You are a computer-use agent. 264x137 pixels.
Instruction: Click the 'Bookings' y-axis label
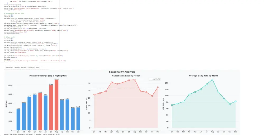[x=6, y=104]
